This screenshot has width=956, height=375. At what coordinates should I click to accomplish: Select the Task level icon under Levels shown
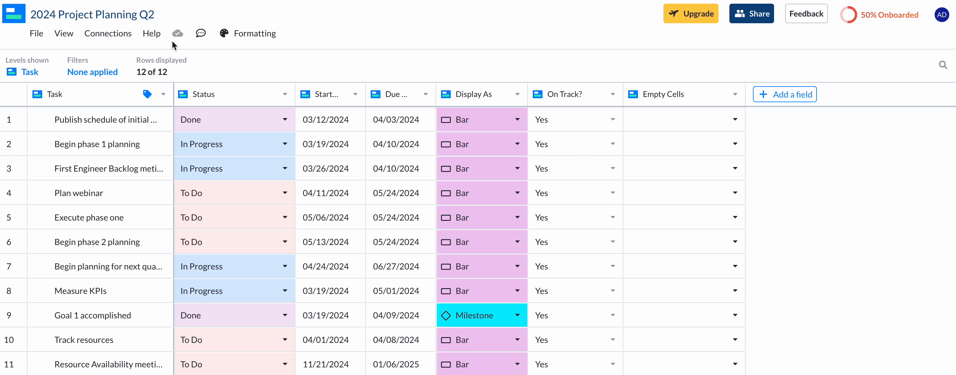(x=12, y=72)
